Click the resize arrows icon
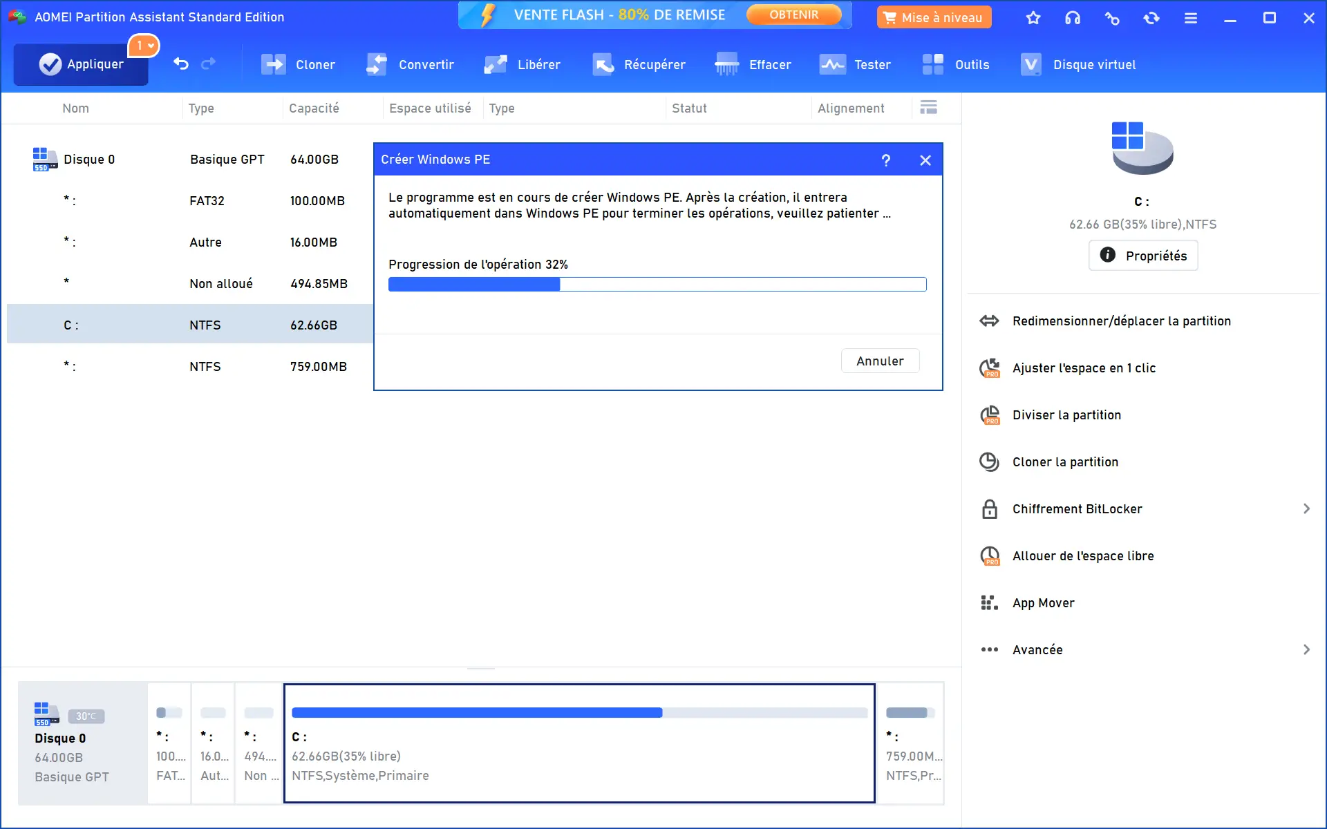Image resolution: width=1327 pixels, height=829 pixels. [x=990, y=321]
